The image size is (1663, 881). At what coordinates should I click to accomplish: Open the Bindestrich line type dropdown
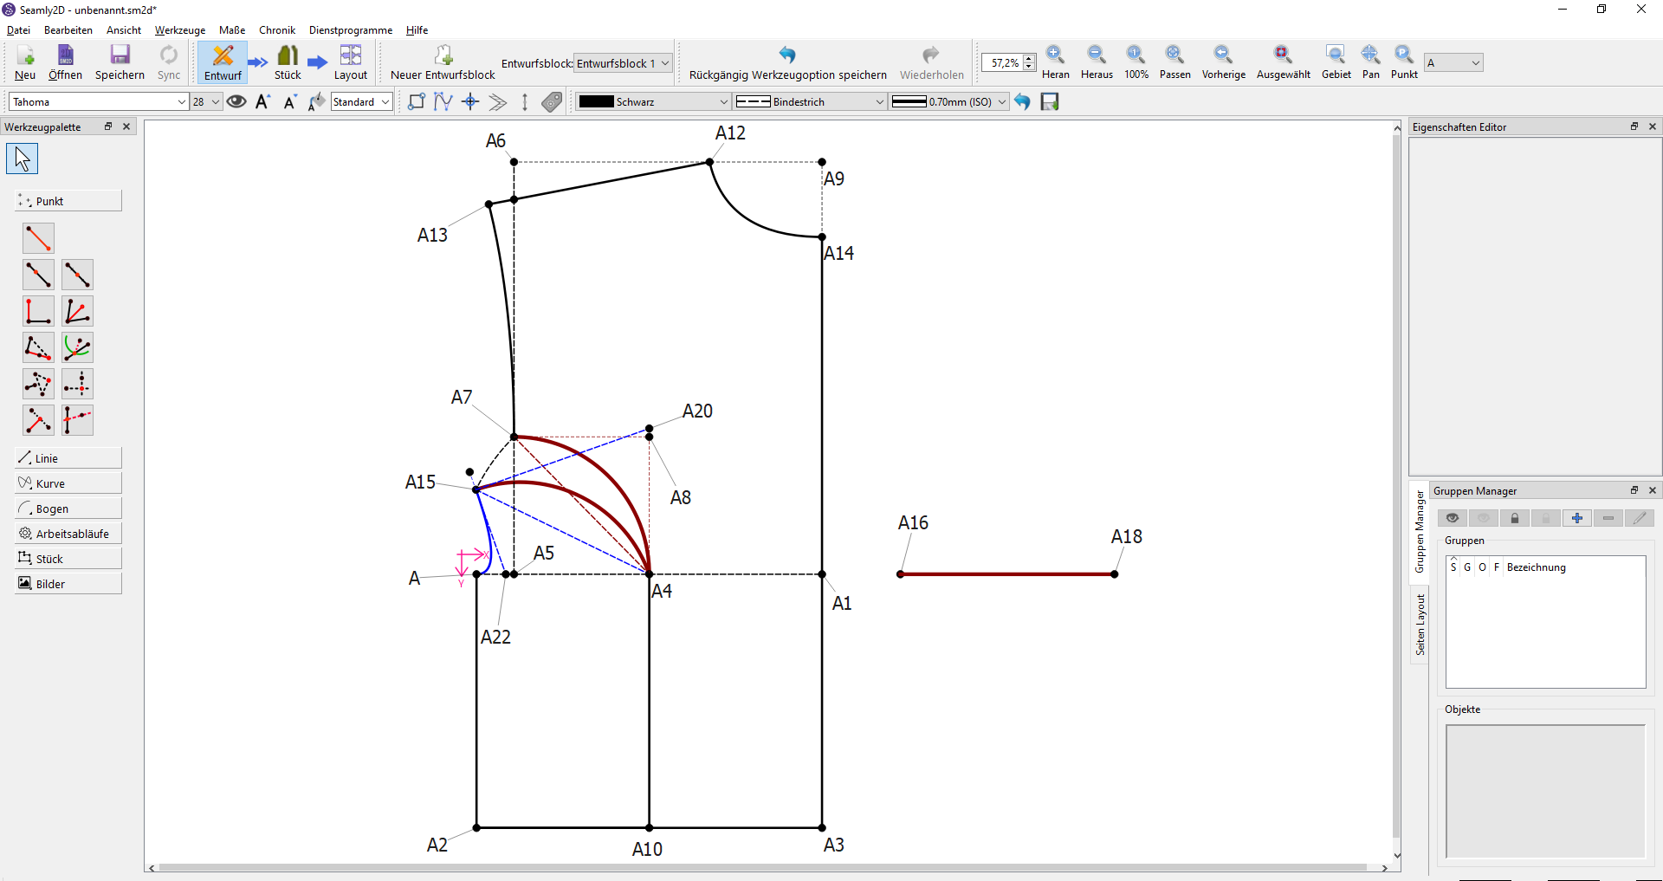point(810,102)
